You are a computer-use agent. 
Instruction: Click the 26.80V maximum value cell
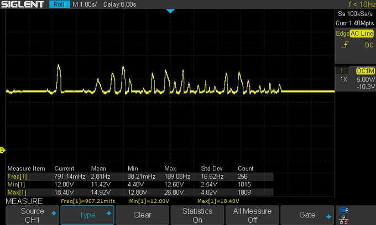[174, 192]
